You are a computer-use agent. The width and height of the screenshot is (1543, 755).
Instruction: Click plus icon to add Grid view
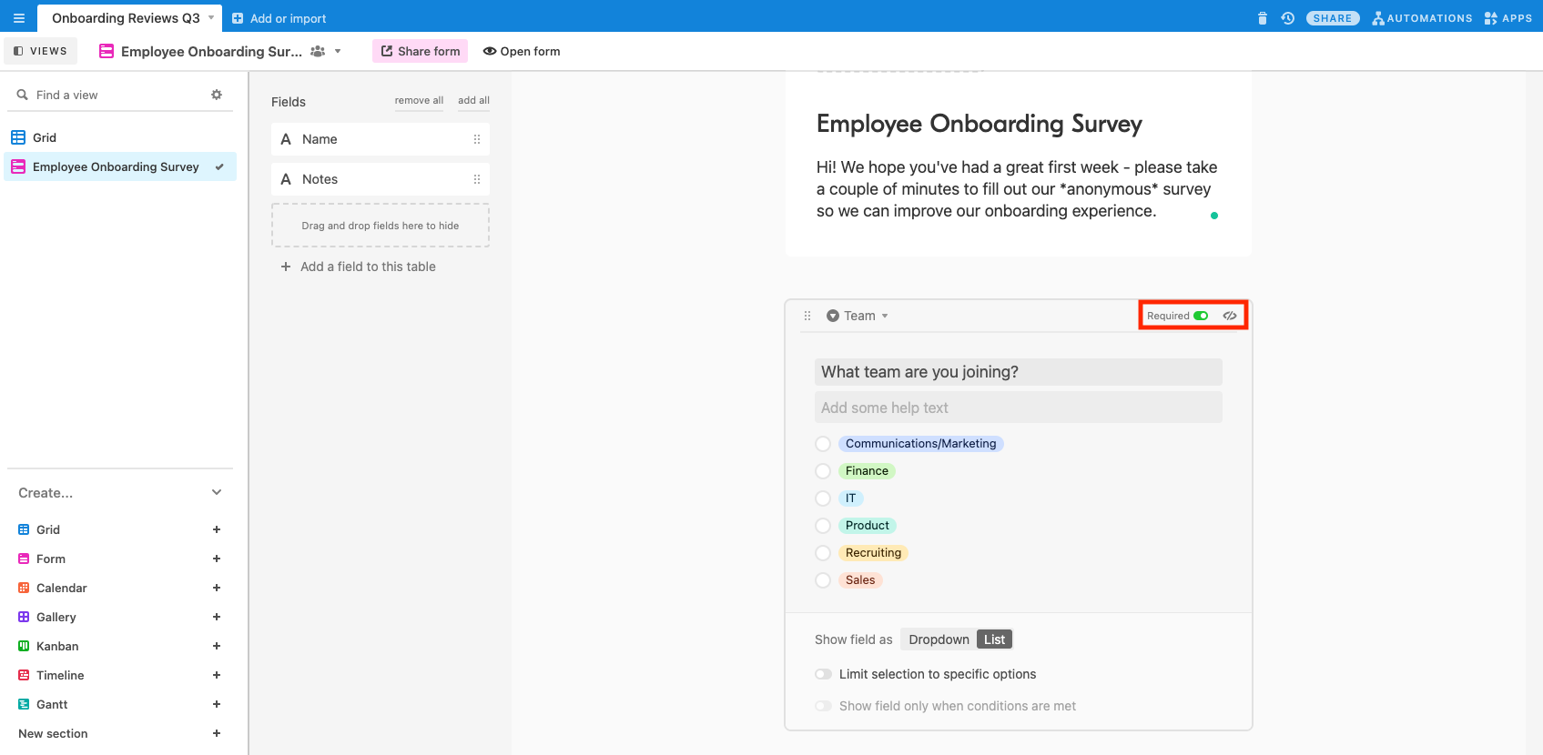tap(217, 529)
